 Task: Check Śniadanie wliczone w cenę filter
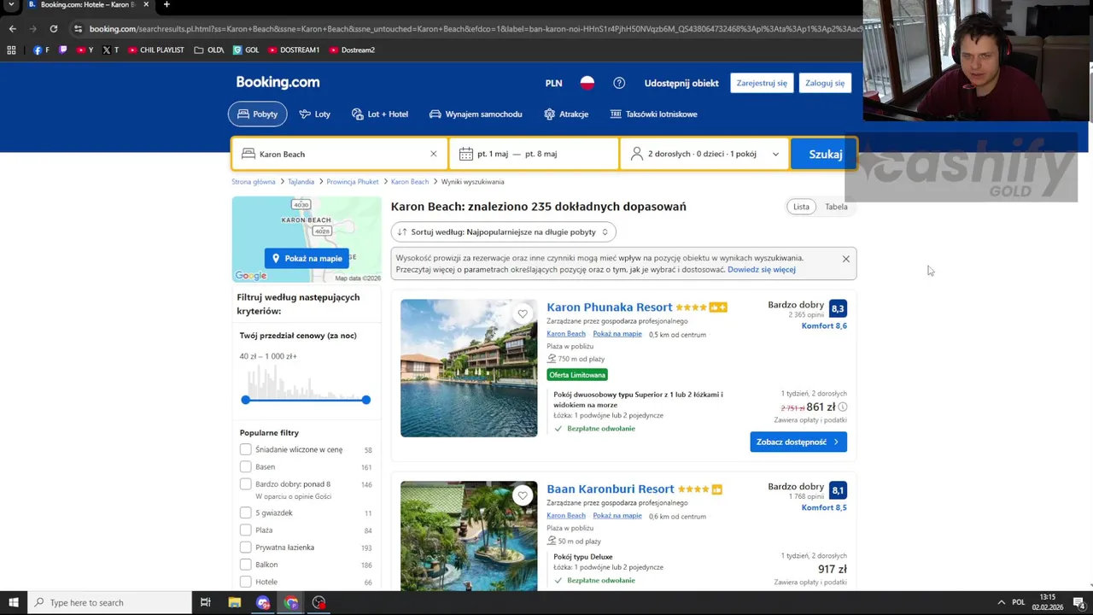[246, 449]
